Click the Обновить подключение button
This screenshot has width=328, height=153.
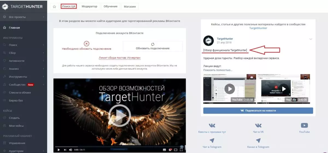pyautogui.click(x=153, y=46)
